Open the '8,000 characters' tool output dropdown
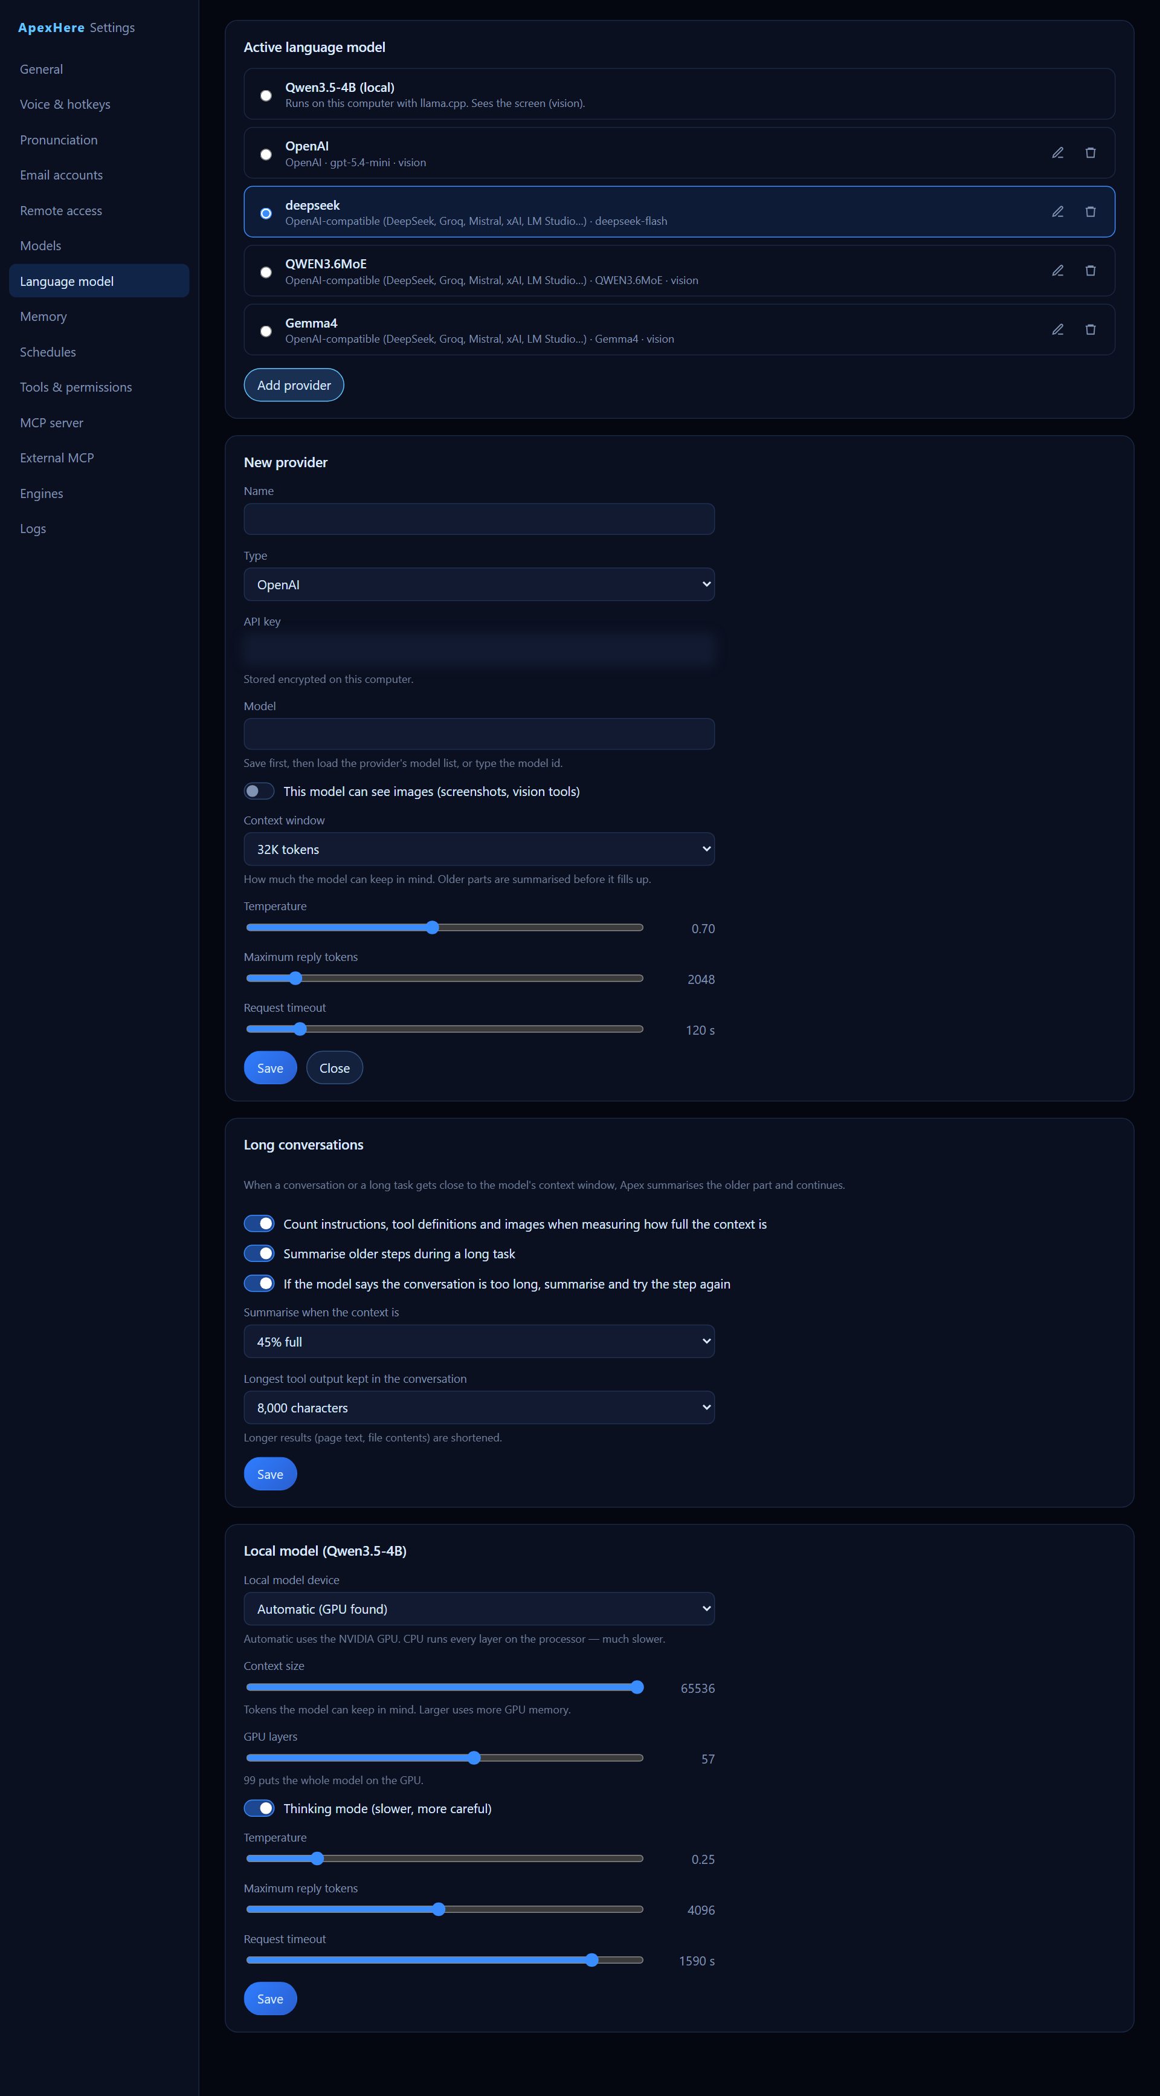 (x=479, y=1408)
